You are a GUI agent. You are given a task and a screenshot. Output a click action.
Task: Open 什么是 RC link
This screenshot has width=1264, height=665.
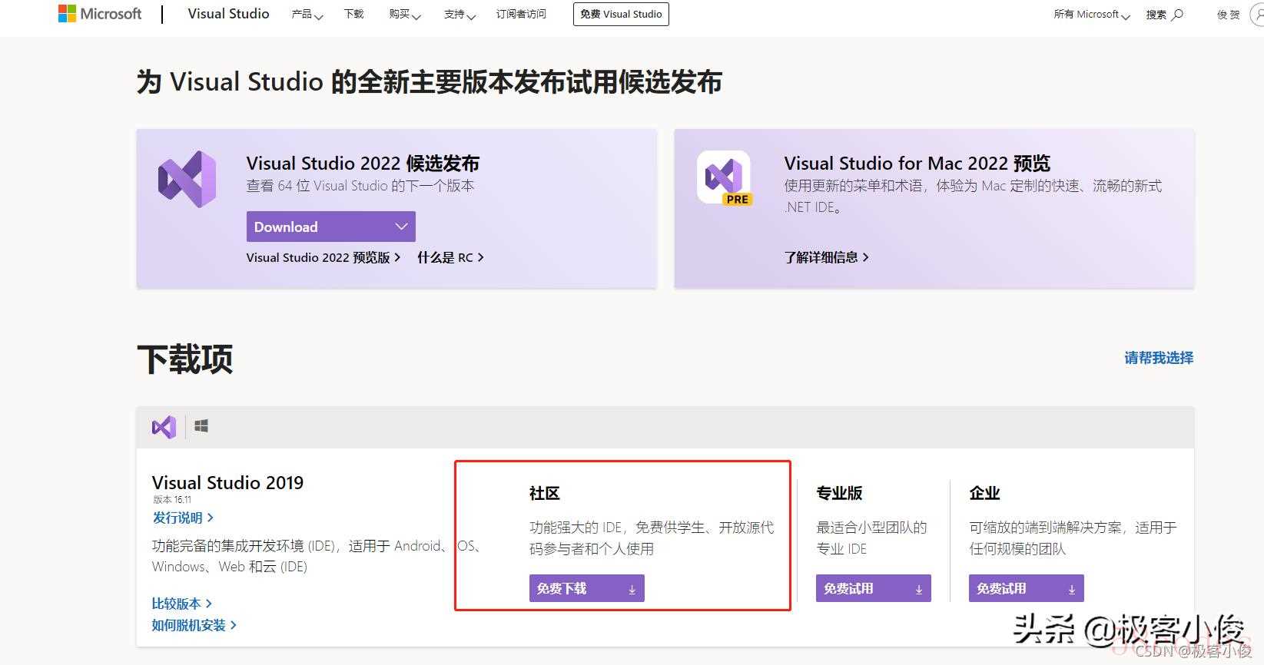tap(450, 257)
